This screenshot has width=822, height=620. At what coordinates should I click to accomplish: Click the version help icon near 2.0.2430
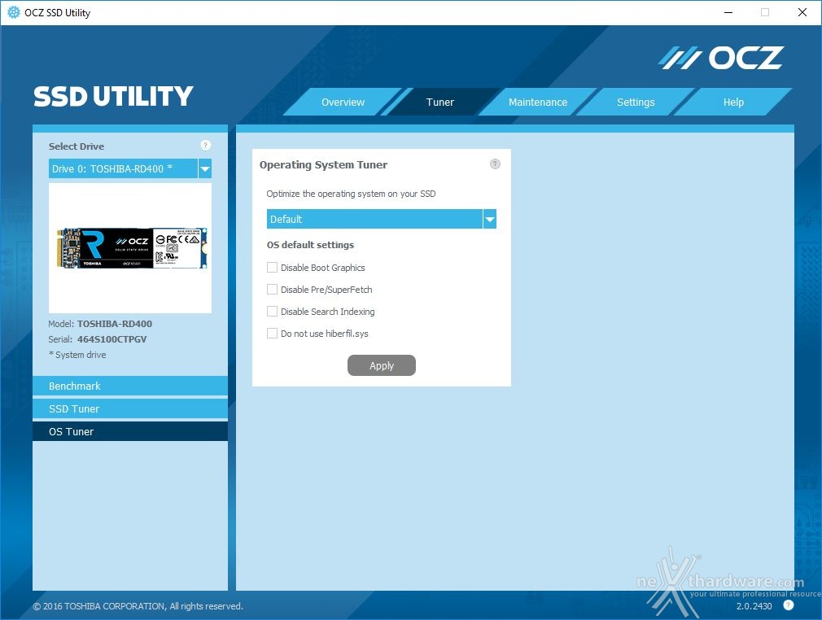[789, 605]
